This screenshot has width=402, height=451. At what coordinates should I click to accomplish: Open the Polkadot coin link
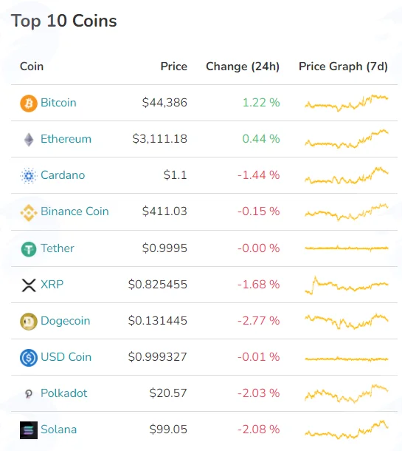[63, 393]
